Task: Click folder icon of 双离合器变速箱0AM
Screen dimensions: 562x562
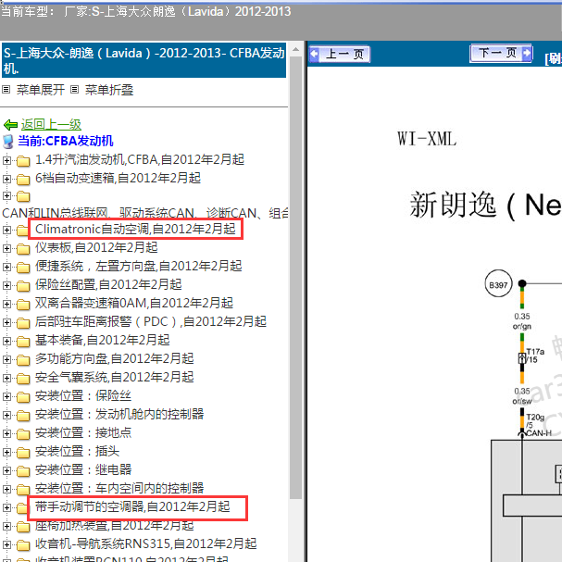Action: click(23, 305)
